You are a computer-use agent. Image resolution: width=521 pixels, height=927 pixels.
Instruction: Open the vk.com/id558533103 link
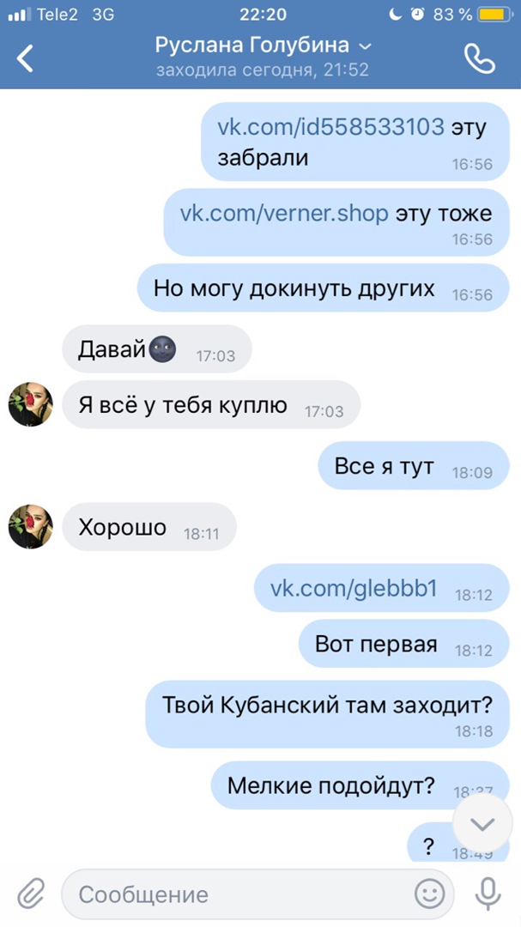[x=330, y=127]
